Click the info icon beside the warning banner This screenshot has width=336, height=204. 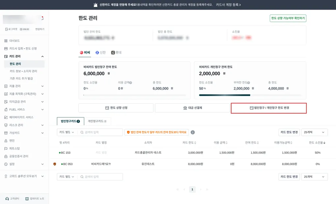coord(193,132)
